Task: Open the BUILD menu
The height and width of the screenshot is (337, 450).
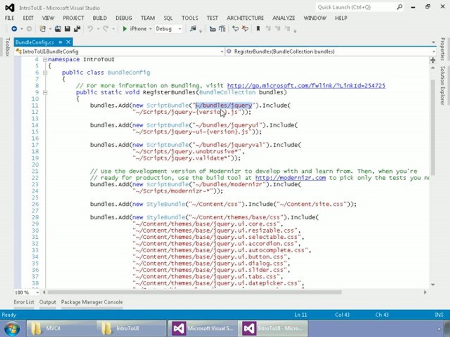Action: coord(100,18)
